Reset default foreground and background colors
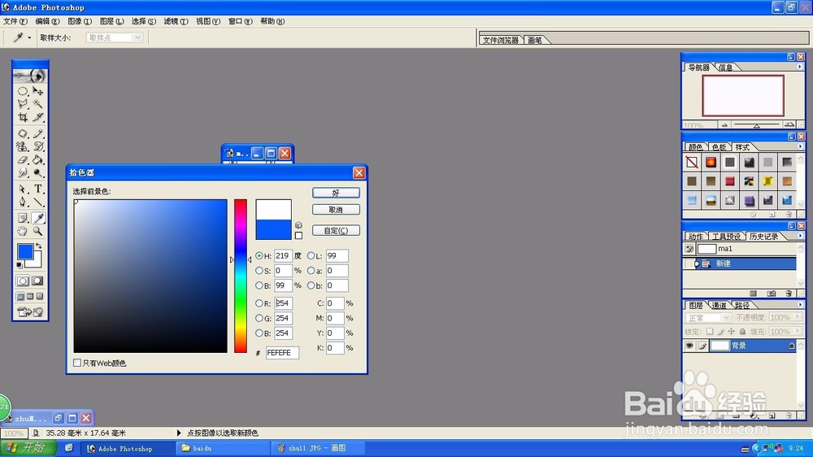Screen dimensions: 813x457 point(20,265)
